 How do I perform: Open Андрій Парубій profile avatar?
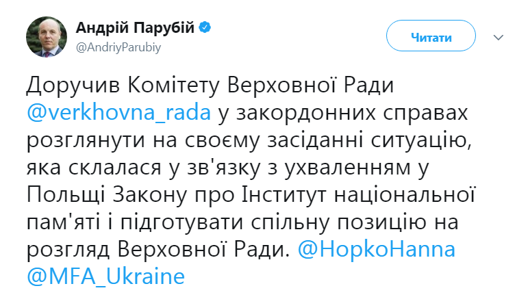[46, 35]
